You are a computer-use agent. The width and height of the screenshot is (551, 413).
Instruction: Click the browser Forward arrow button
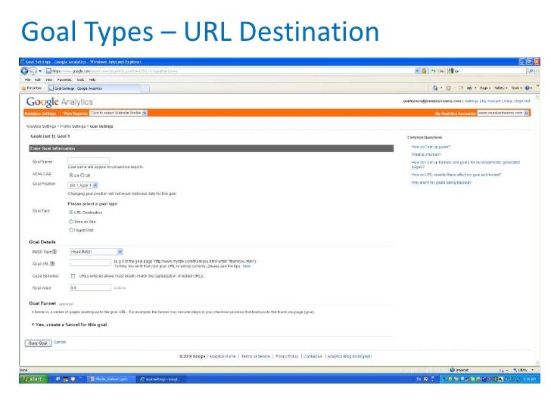click(33, 71)
